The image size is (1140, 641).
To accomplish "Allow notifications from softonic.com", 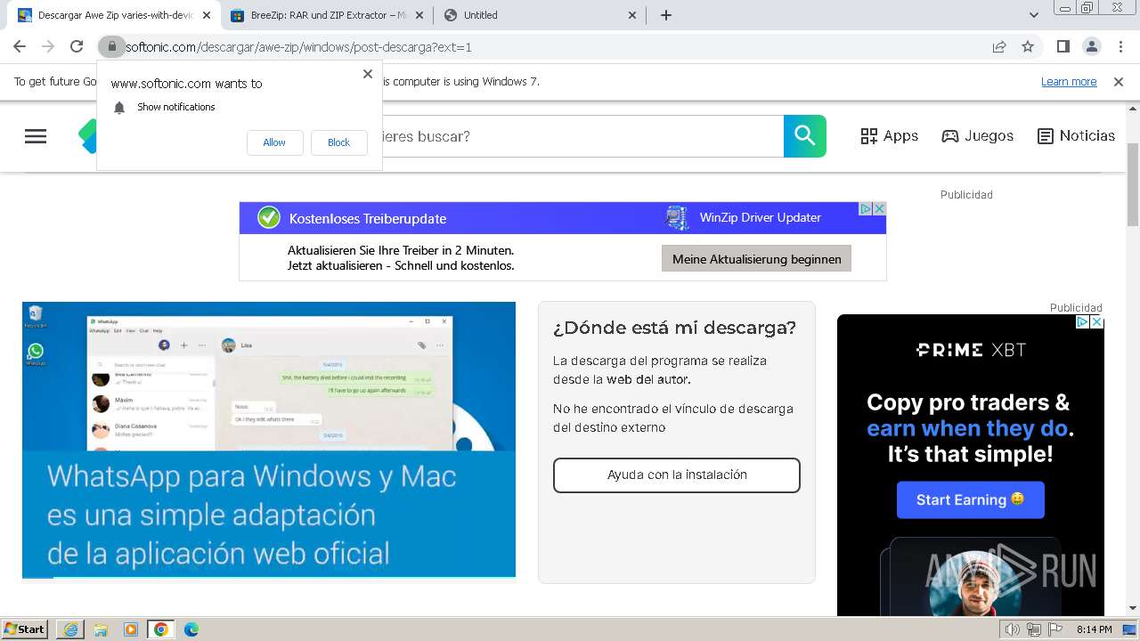I will (x=274, y=142).
